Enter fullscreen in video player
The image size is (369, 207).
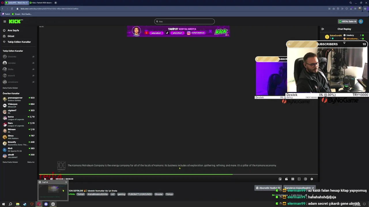299,179
